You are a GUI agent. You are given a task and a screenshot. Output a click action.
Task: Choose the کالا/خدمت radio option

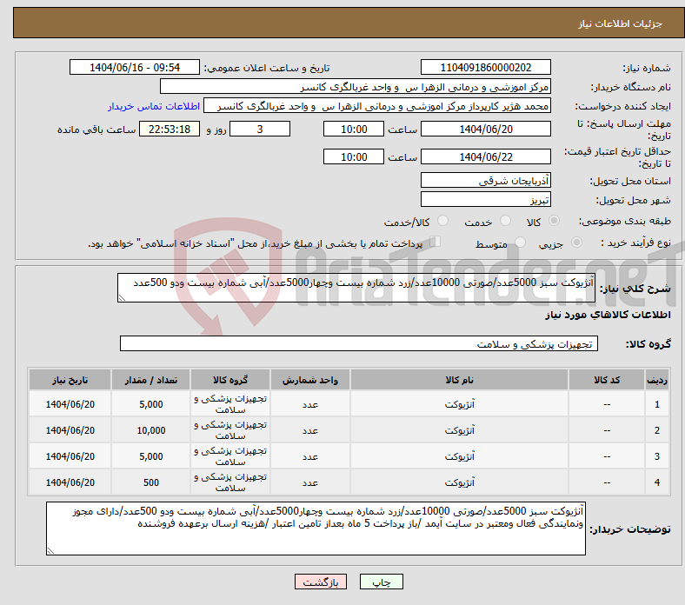[x=442, y=223]
